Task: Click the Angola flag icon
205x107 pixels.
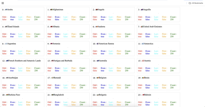Action: pyautogui.click(x=97, y=9)
